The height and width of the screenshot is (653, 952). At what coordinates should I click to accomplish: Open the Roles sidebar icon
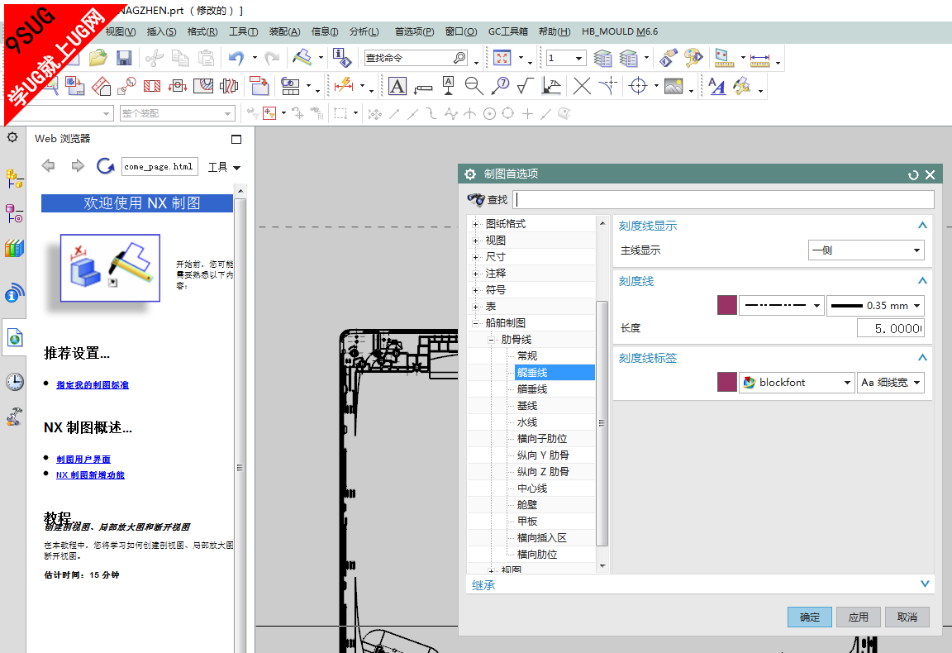pos(14,417)
